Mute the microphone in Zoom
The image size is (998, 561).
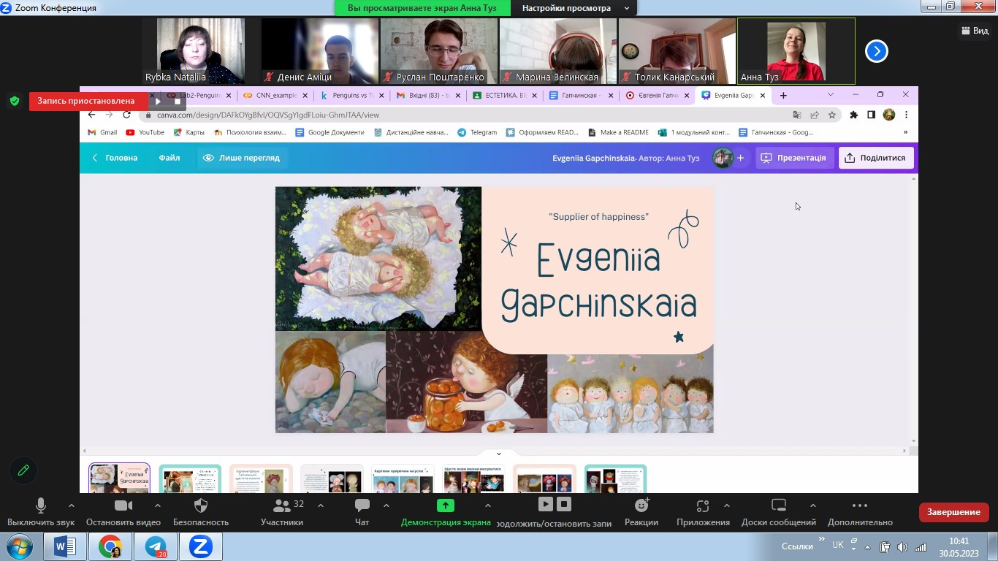click(x=41, y=505)
